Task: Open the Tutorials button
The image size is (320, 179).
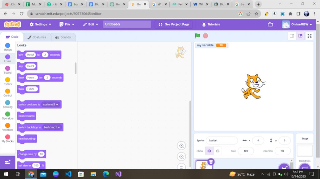Action: pyautogui.click(x=211, y=24)
